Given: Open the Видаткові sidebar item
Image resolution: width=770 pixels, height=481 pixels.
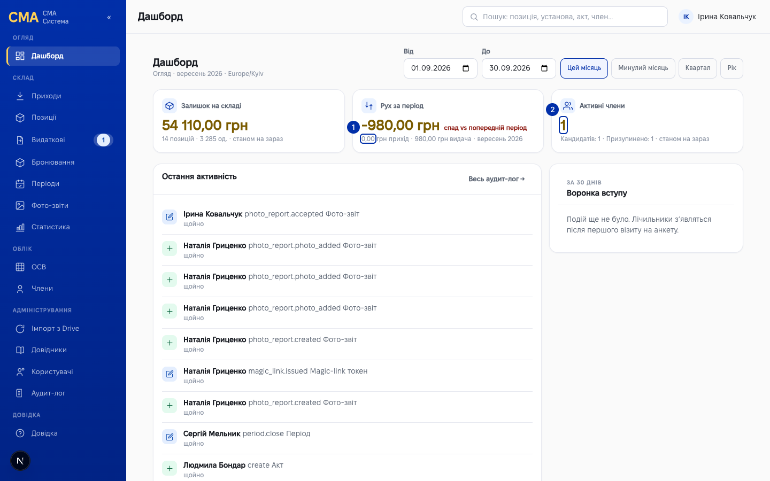Looking at the screenshot, I should click(63, 140).
